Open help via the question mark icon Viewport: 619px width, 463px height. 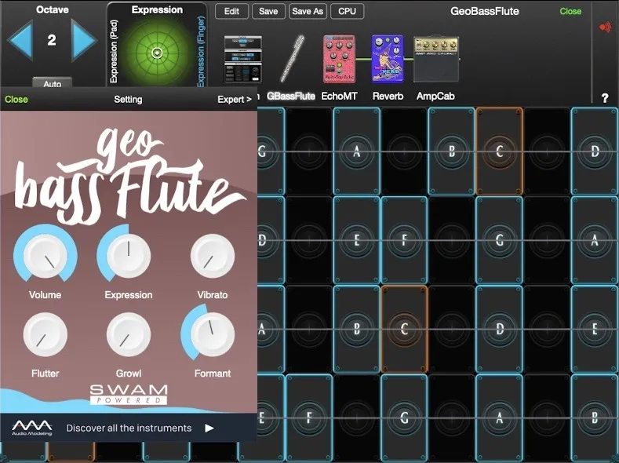(x=605, y=98)
